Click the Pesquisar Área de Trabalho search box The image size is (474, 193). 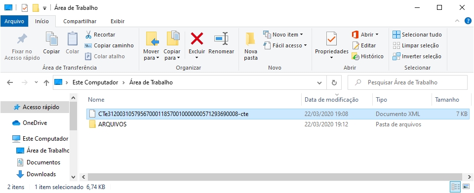(407, 82)
